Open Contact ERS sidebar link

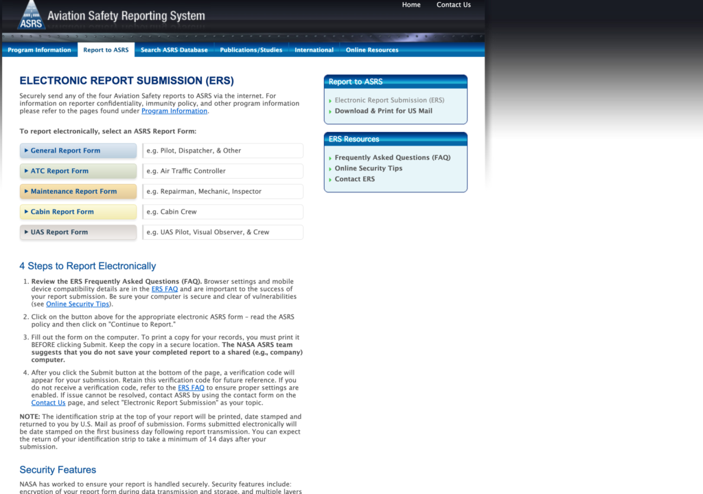[x=355, y=179]
